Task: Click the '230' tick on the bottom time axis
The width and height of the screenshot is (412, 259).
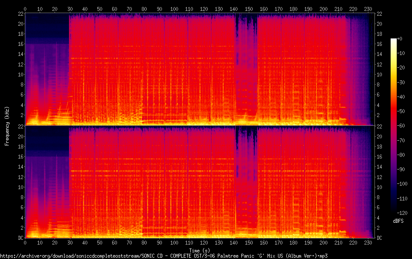Action: [x=368, y=243]
